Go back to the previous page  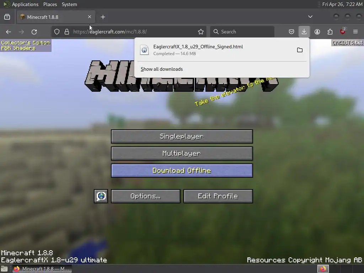[x=9, y=32]
